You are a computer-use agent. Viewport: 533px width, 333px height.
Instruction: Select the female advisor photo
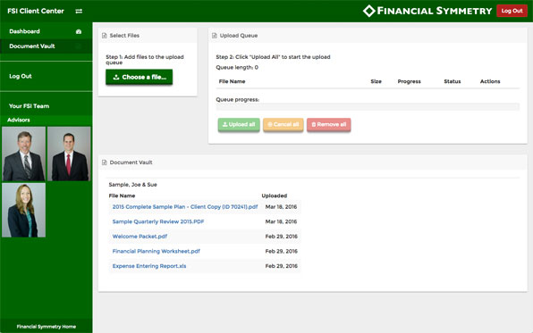coord(24,210)
